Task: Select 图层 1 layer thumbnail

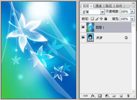Action: (x=90, y=27)
